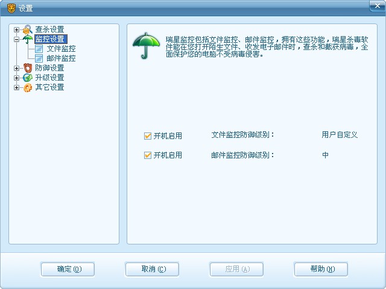This screenshot has width=386, height=289.
Task: Click the magnifier icon beside 查杀设置
Action: (28, 30)
